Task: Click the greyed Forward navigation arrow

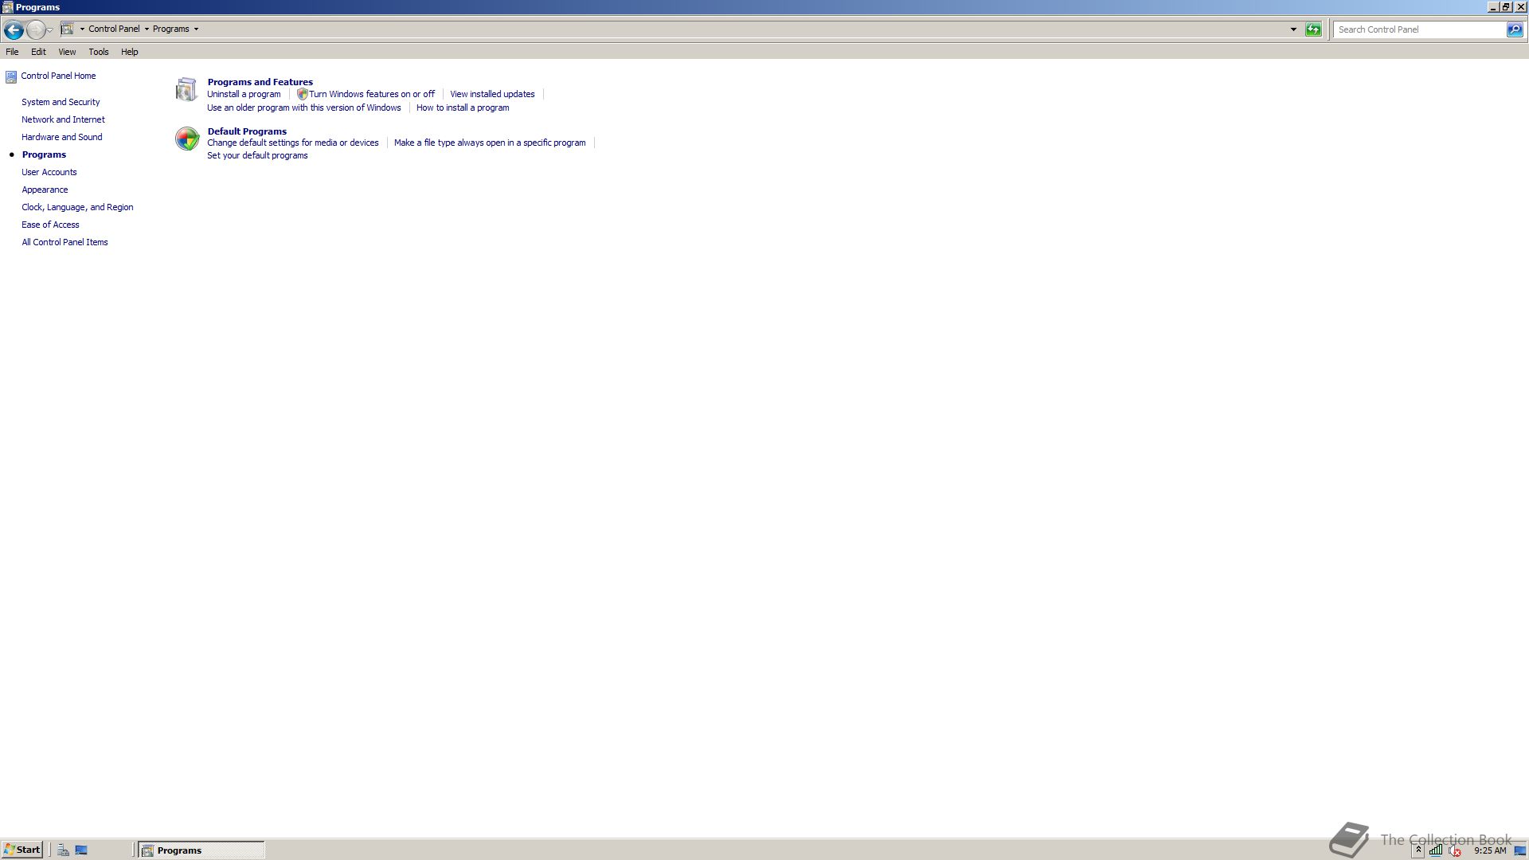Action: (x=36, y=29)
